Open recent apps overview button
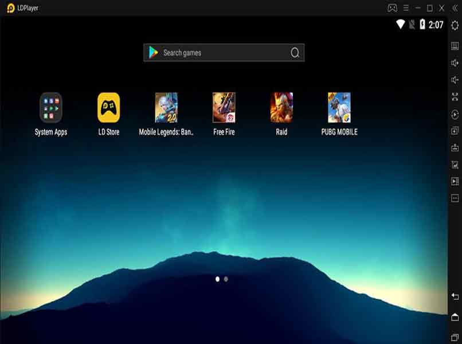462x344 pixels. pyautogui.click(x=455, y=337)
